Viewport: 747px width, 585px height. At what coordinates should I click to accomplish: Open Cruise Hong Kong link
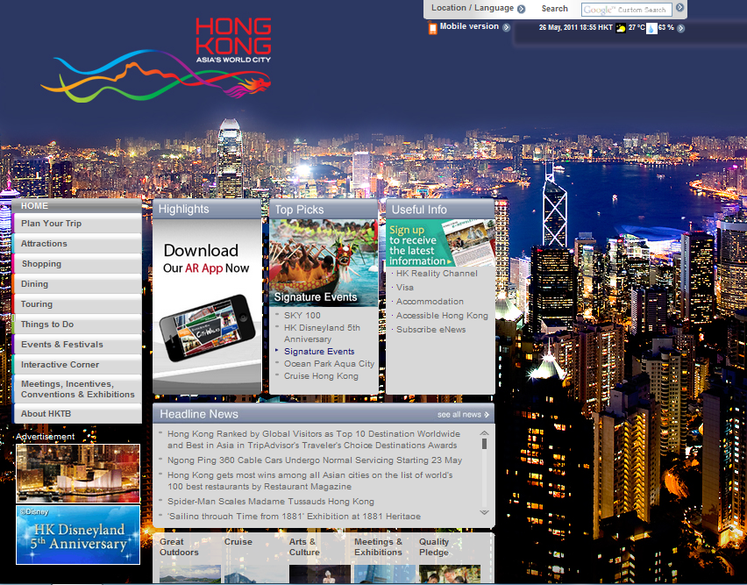(x=321, y=376)
